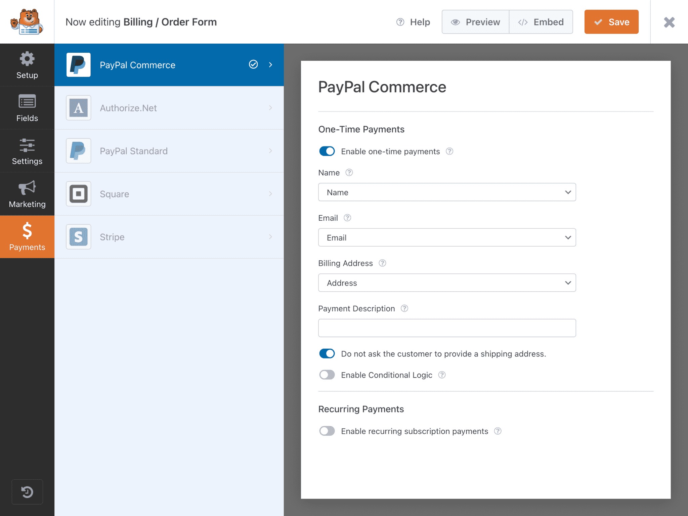Open the Fields panel
Image resolution: width=688 pixels, height=516 pixels.
click(x=27, y=108)
